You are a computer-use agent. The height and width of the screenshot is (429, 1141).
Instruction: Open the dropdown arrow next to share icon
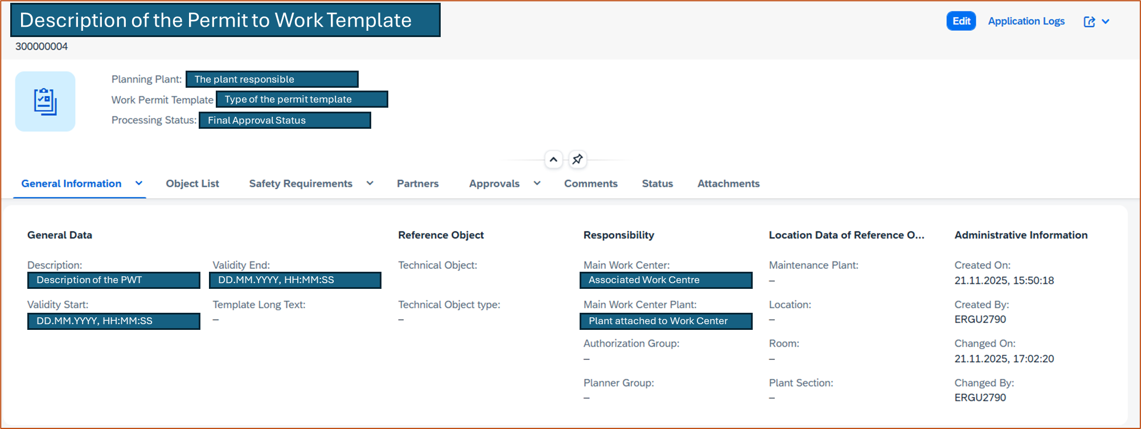1106,22
